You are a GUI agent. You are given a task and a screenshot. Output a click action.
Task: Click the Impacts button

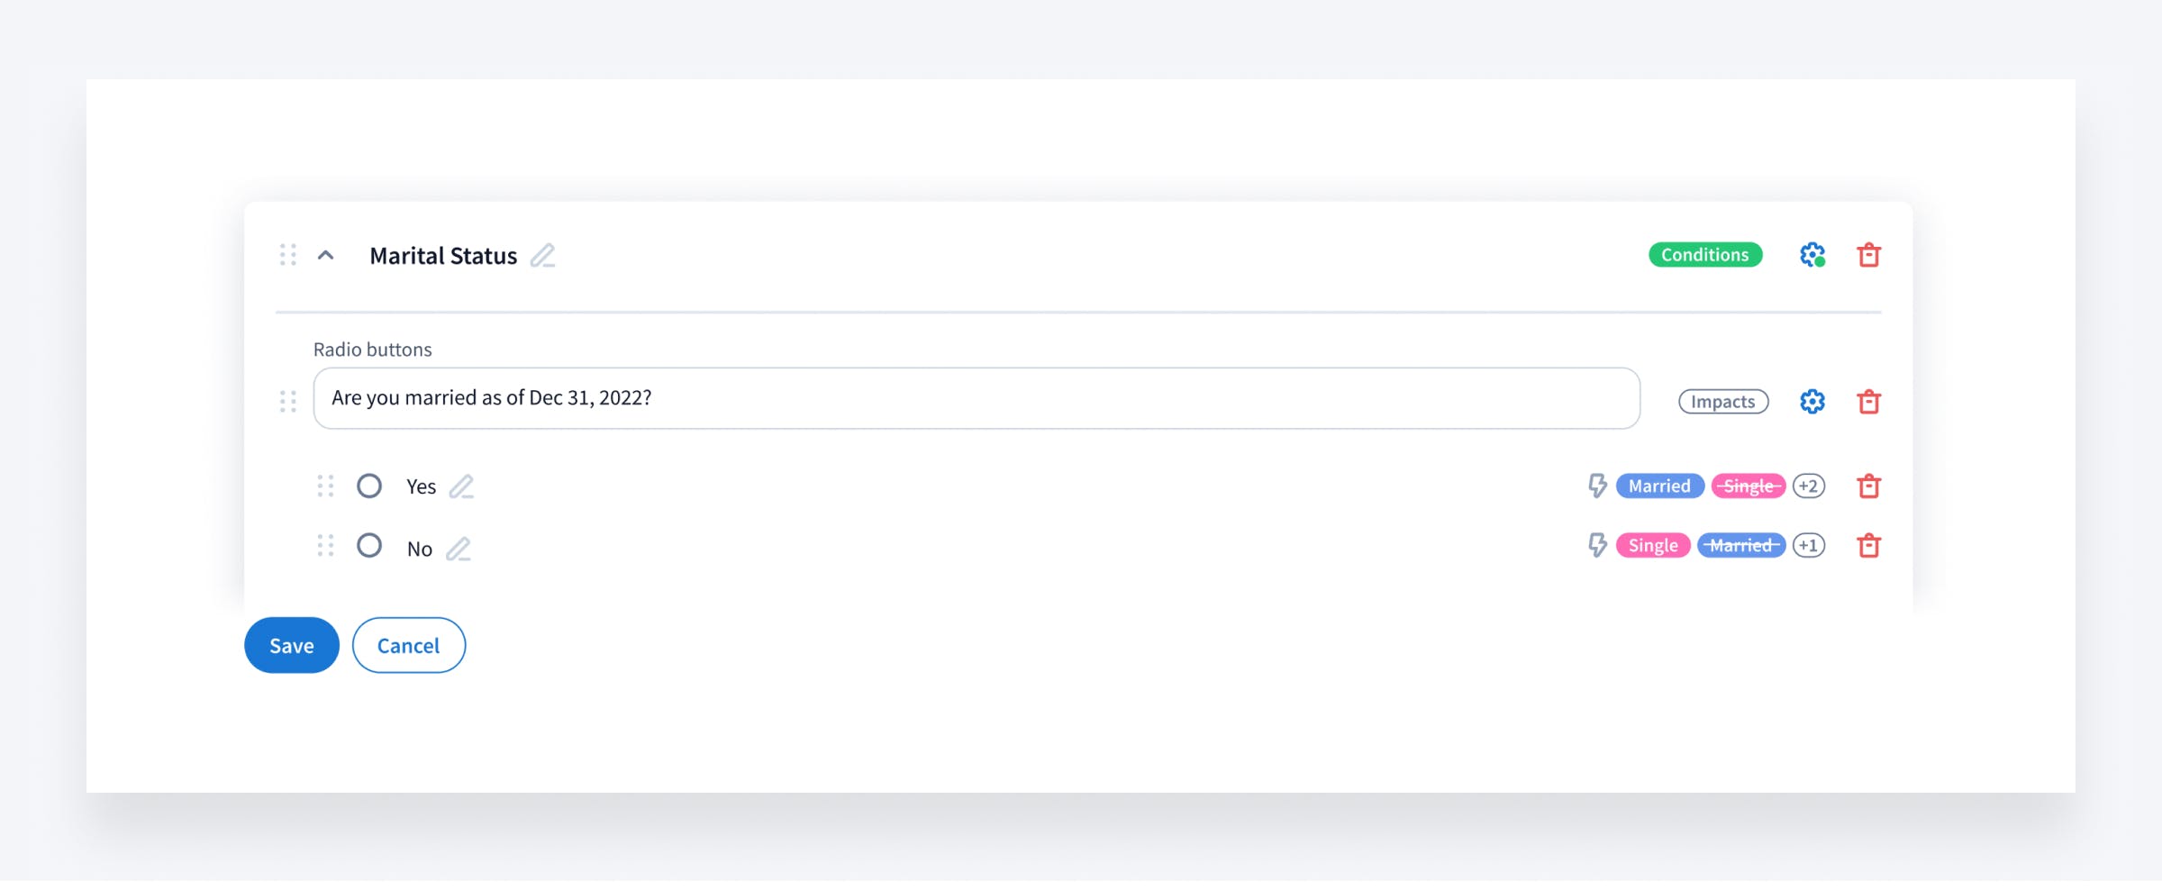click(1723, 402)
